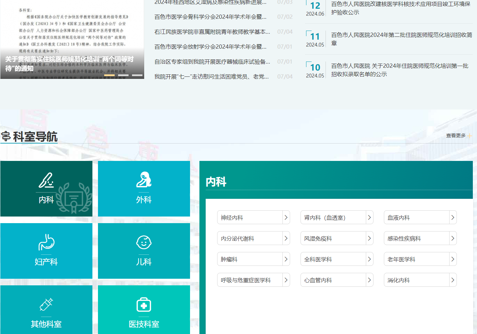Expand arrow for 肿瘤科
This screenshot has height=334, width=477.
(286, 259)
